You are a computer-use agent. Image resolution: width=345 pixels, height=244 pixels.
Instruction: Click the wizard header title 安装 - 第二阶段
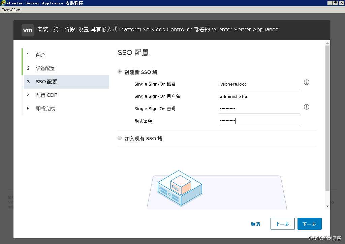coord(158,29)
